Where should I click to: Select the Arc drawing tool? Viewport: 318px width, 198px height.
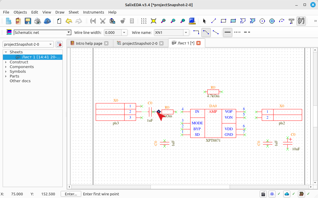(281, 21)
